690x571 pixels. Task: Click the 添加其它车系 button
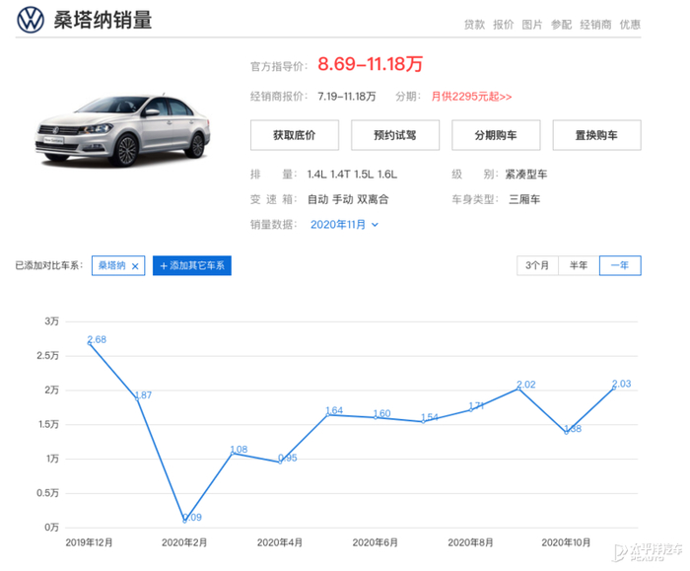click(192, 265)
